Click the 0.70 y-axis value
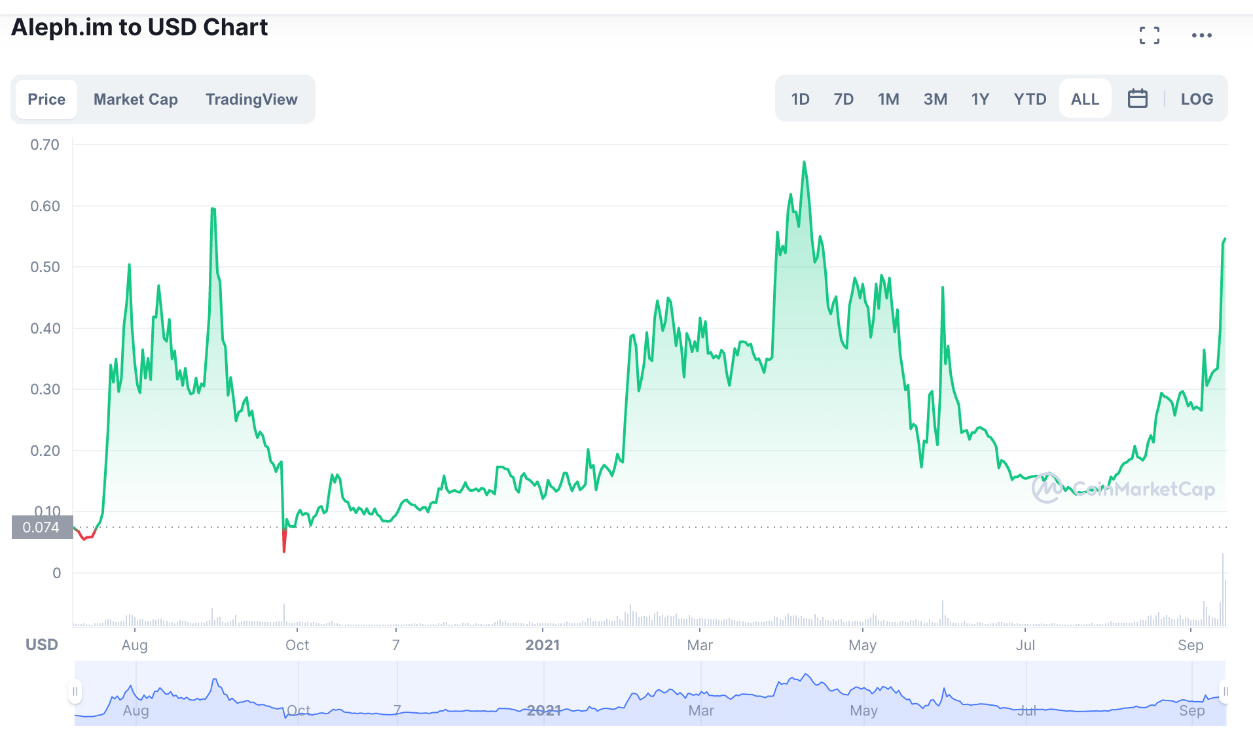Screen dimensions: 1253x743 [x=45, y=145]
